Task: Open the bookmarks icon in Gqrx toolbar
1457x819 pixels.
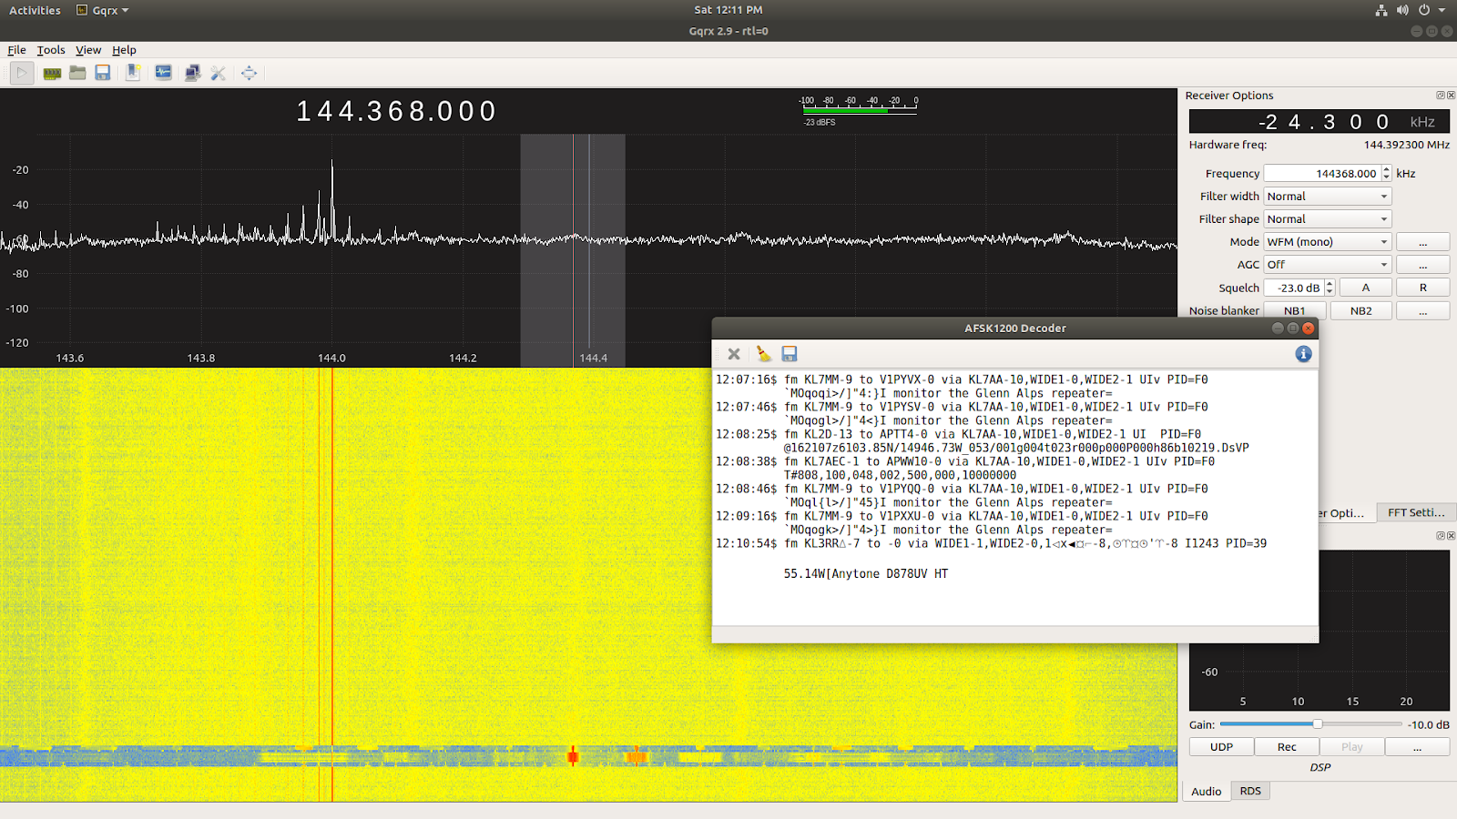Action: 132,73
